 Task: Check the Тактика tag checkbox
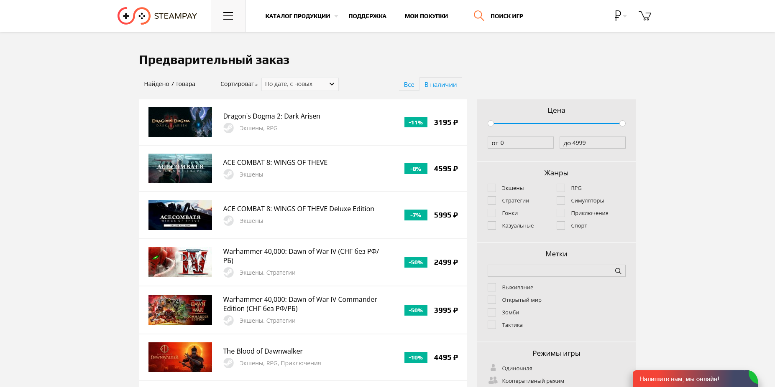[x=492, y=325]
